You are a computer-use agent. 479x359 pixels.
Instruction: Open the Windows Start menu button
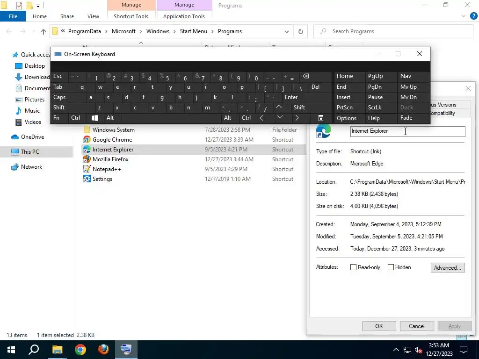pyautogui.click(x=11, y=350)
